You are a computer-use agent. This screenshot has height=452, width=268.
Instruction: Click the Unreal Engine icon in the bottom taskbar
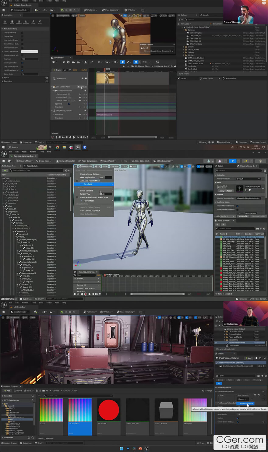pos(146,449)
